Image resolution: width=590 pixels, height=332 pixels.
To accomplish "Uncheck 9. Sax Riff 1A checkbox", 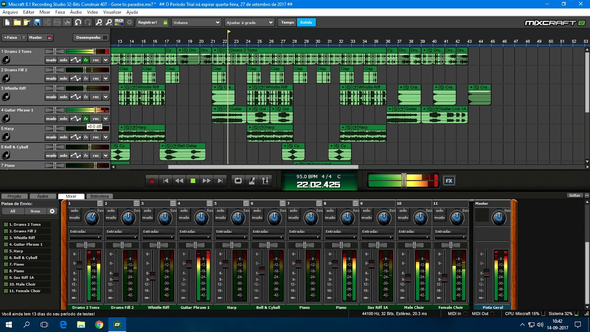I will tap(6, 278).
